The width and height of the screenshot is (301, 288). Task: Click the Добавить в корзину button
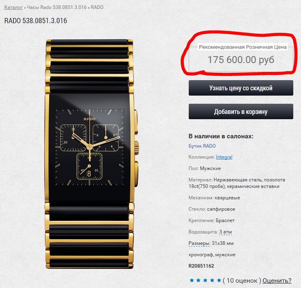(241, 111)
